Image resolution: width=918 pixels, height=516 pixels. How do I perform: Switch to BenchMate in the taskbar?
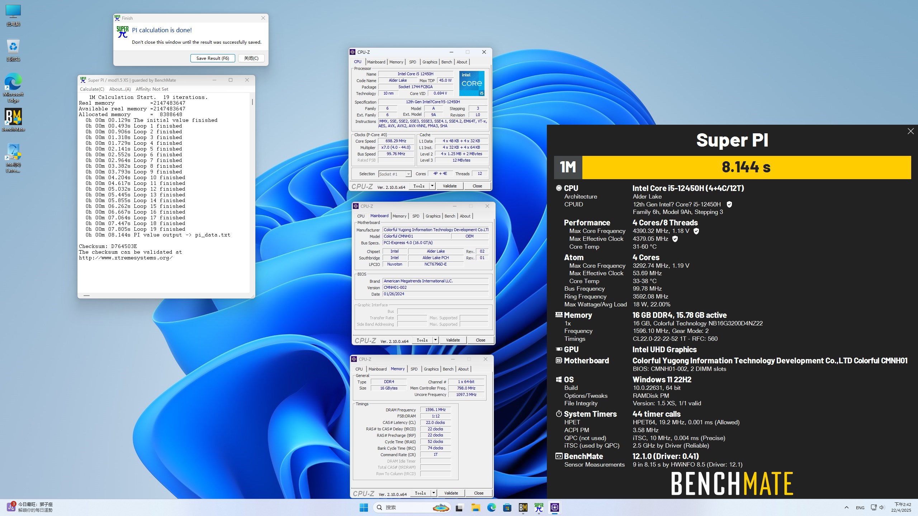click(x=523, y=507)
